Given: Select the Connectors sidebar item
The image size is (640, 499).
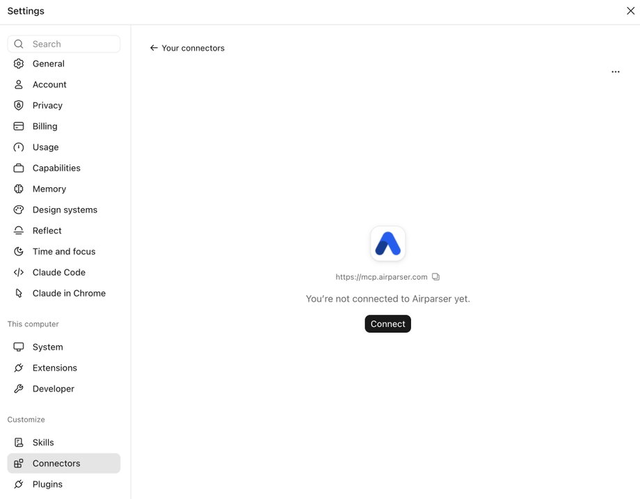Looking at the screenshot, I should point(64,463).
